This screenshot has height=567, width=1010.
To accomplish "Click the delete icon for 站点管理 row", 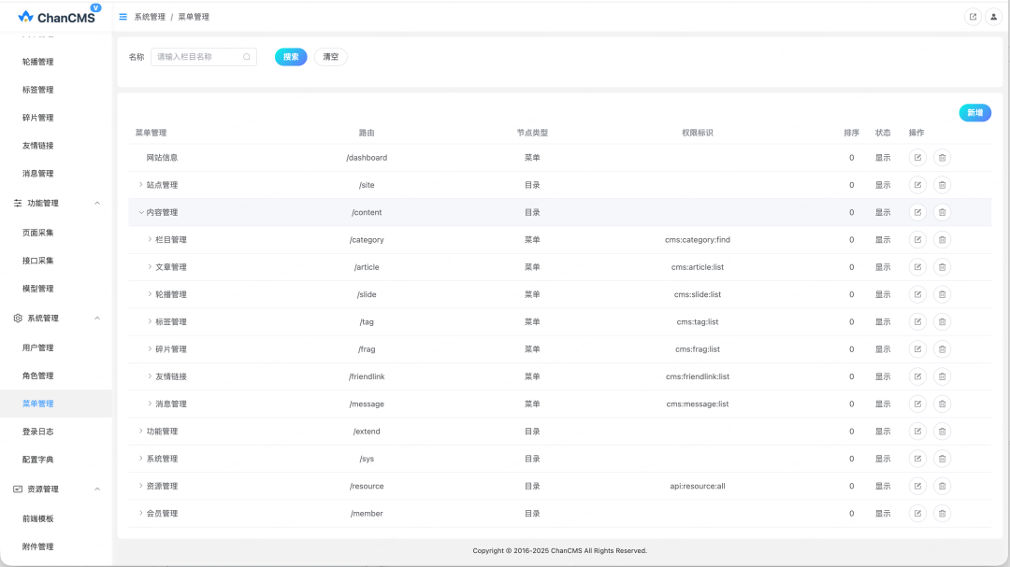I will point(942,185).
